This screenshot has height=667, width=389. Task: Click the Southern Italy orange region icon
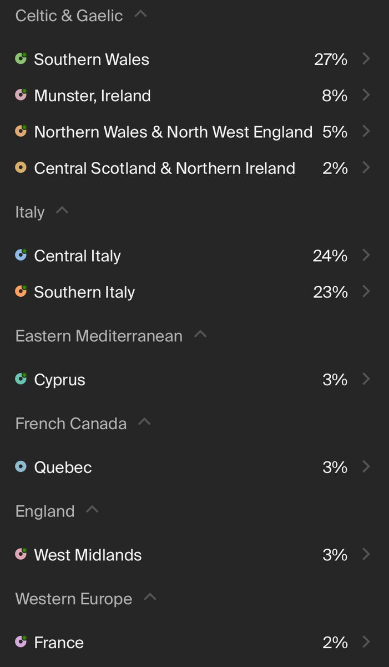(x=21, y=291)
